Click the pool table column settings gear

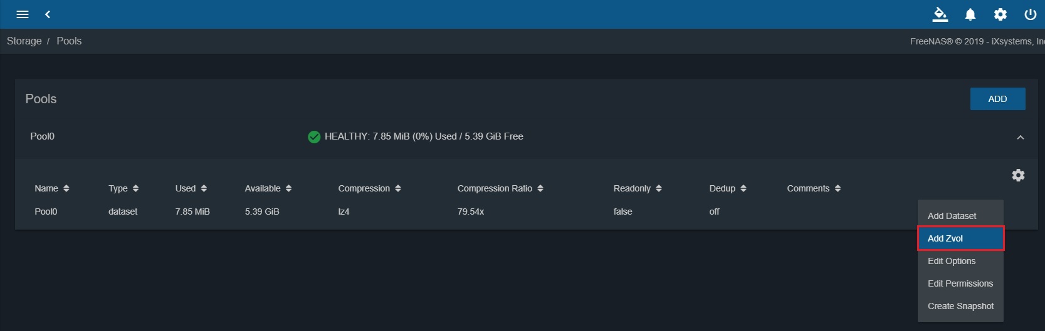tap(1018, 175)
